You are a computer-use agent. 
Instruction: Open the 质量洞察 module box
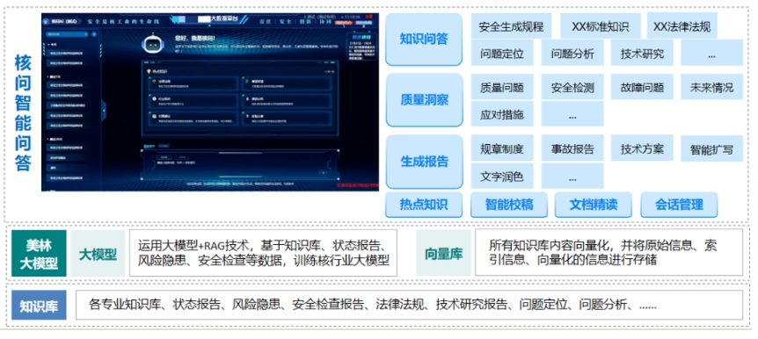click(x=424, y=100)
